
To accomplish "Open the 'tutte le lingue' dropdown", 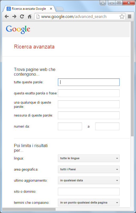I will tap(89, 158).
